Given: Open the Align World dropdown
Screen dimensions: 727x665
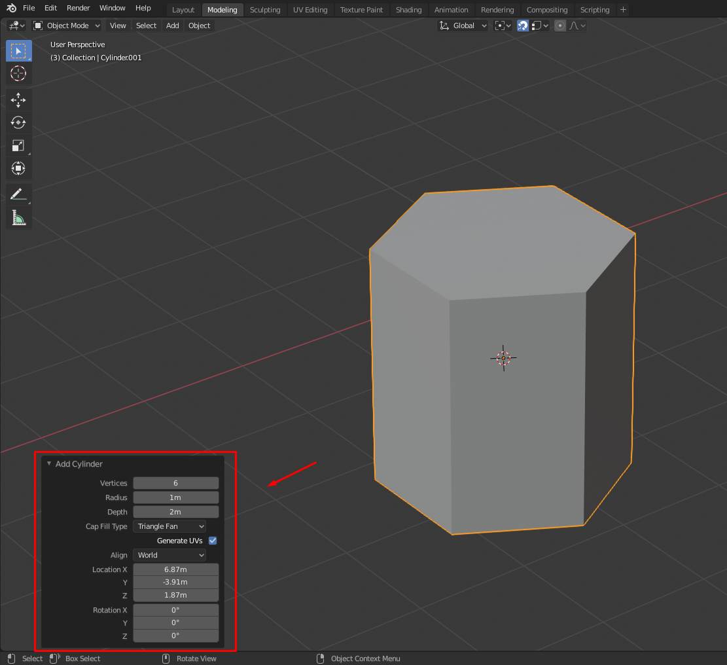Looking at the screenshot, I should click(x=169, y=555).
